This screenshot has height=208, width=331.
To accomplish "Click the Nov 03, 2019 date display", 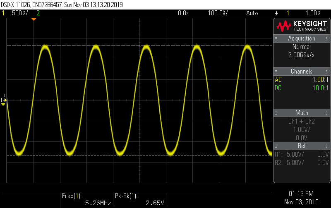I will tap(301, 202).
